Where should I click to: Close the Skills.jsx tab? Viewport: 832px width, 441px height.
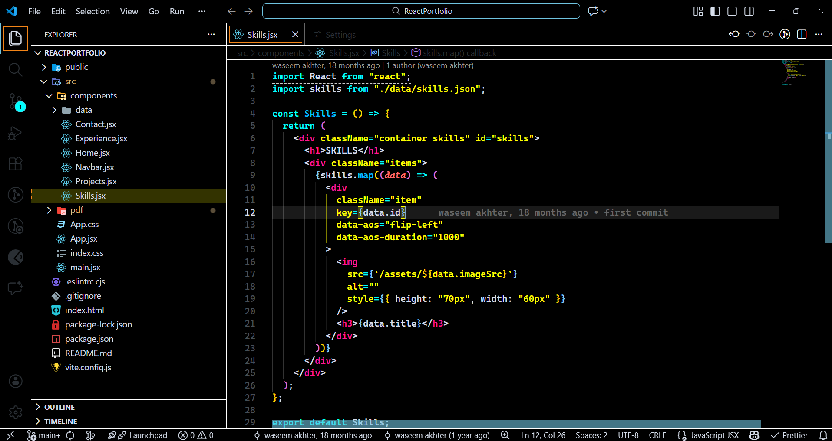pos(295,34)
